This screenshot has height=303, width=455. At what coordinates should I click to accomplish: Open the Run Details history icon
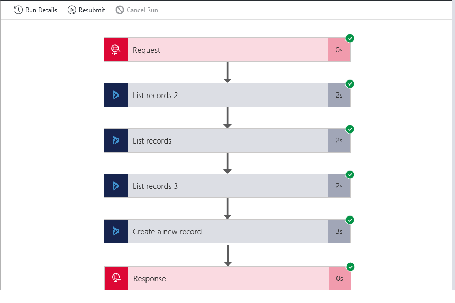pyautogui.click(x=19, y=10)
